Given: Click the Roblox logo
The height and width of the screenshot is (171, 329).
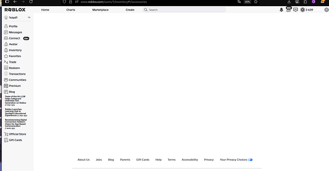Looking at the screenshot, I should coord(15,10).
